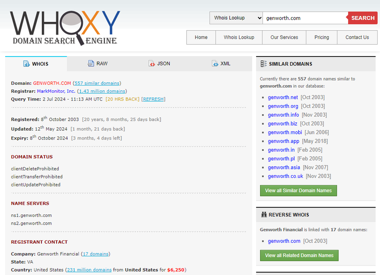Viewport: 380px width, 275px height.
Task: Click the JSON tab icon
Action: [x=152, y=63]
